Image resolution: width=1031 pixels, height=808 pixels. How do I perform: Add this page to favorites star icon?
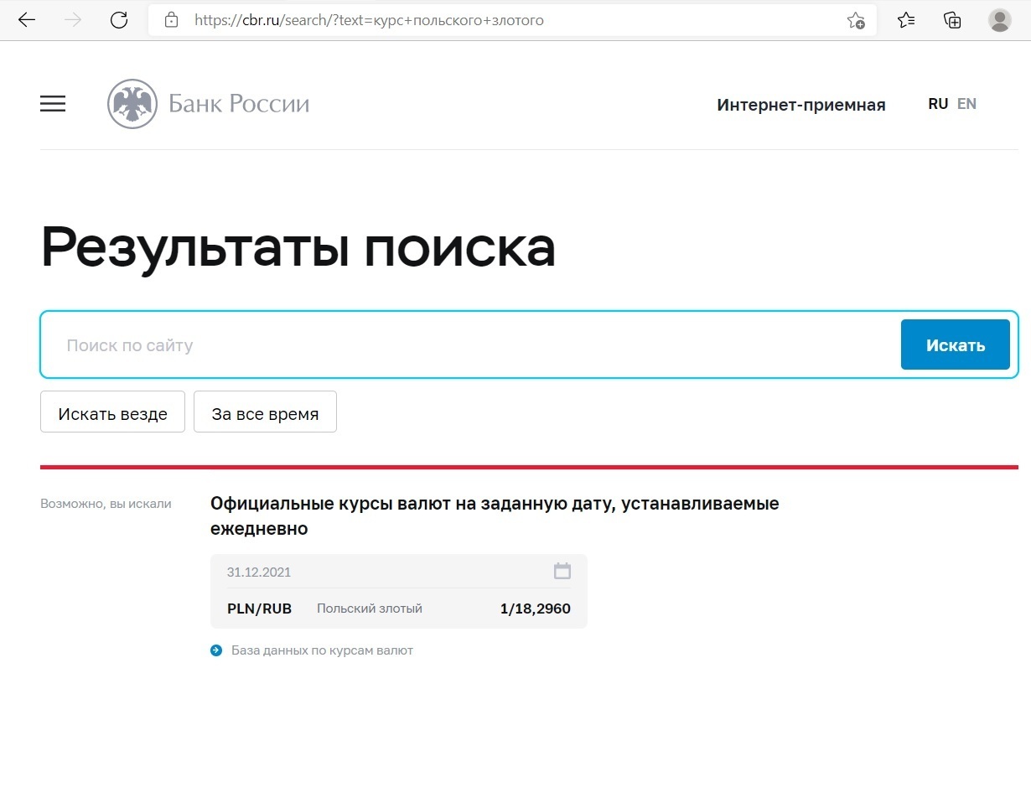pos(855,20)
